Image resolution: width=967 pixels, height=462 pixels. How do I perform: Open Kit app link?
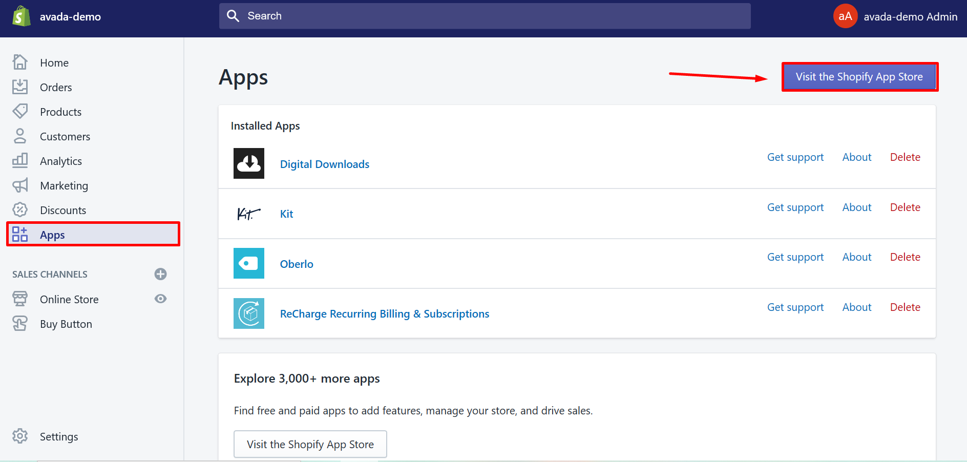click(286, 214)
